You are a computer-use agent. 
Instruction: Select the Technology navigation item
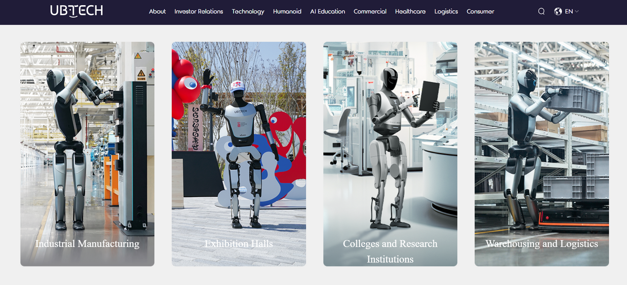(248, 12)
